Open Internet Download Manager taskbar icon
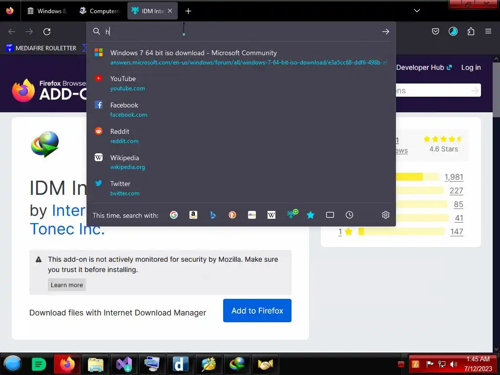Image resolution: width=500 pixels, height=375 pixels. [237, 364]
